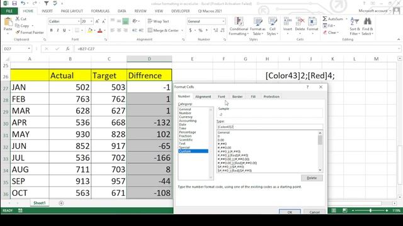Screen dimensions: 403x226
Task: Switch to the FORMULAS tab
Action: (x=100, y=11)
